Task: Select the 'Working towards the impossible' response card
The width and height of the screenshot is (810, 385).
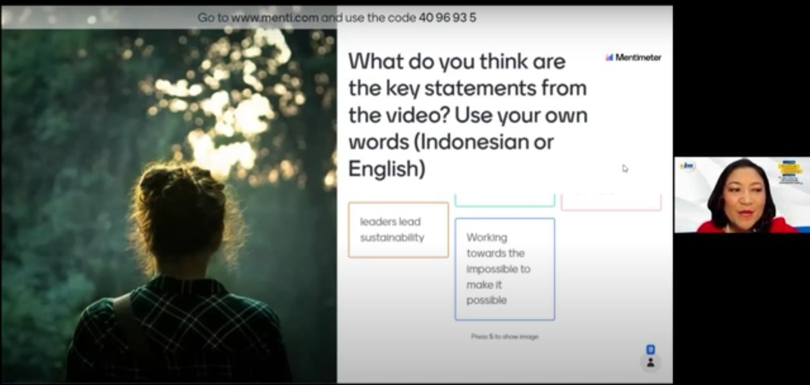Action: coord(504,268)
